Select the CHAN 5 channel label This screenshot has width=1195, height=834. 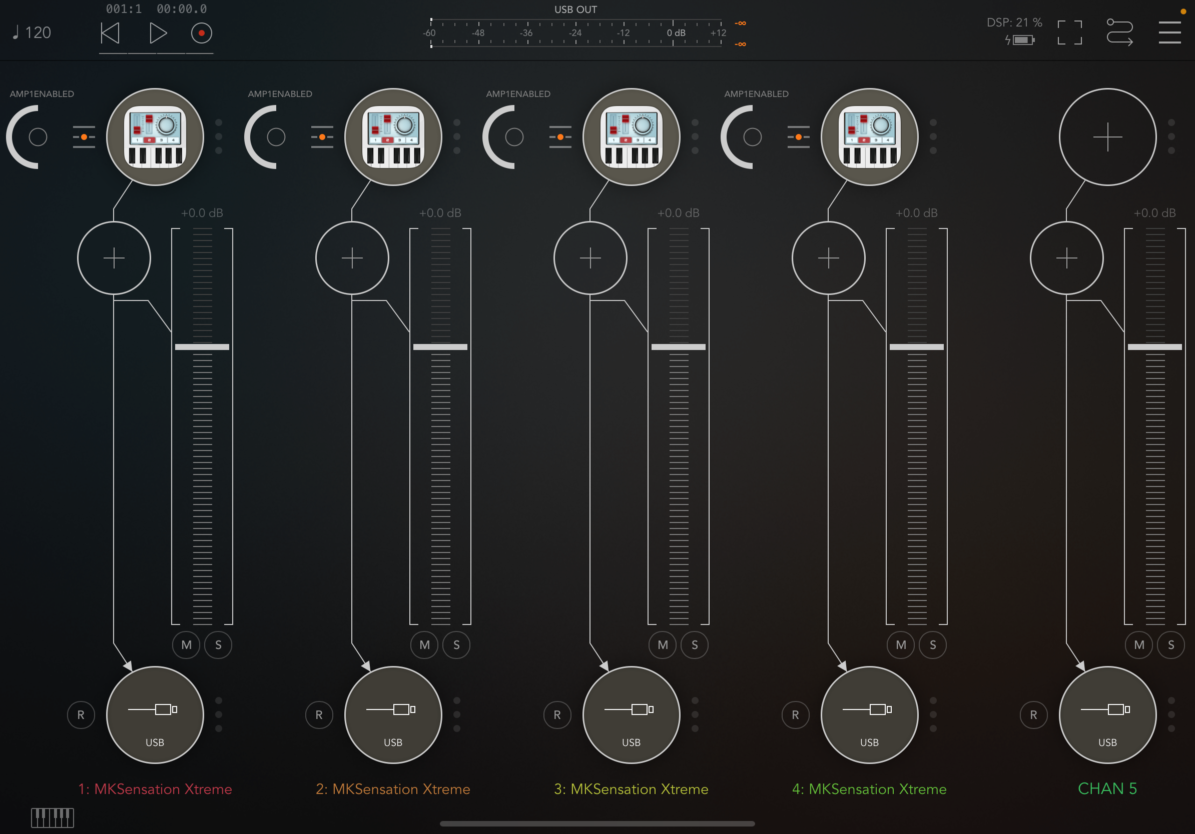click(1107, 789)
